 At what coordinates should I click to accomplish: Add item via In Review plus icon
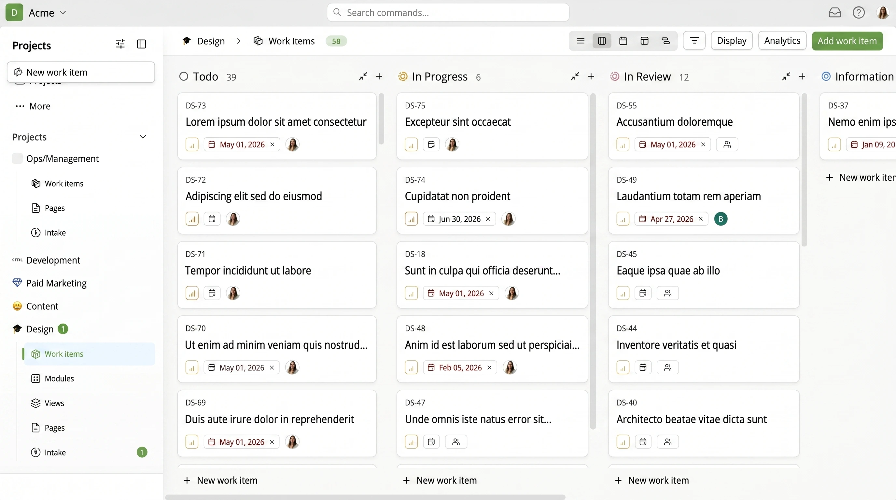coord(802,76)
